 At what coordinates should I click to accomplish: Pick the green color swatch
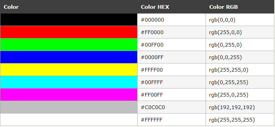point(69,45)
